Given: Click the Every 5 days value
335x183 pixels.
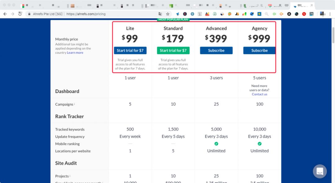Looking at the screenshot, I should pos(173,136).
